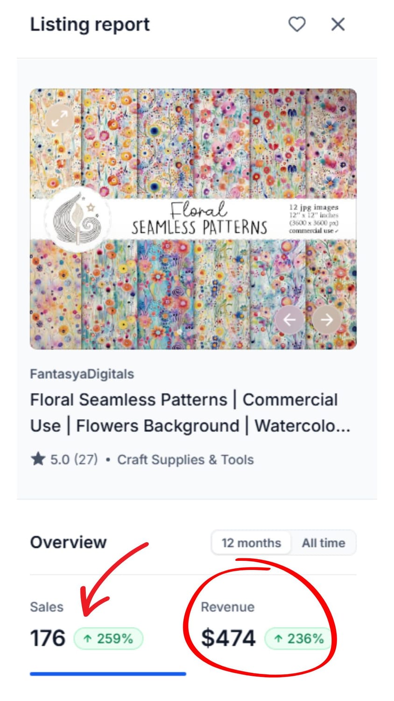The width and height of the screenshot is (394, 701).
Task: Click the star rating icon
Action: 38,459
